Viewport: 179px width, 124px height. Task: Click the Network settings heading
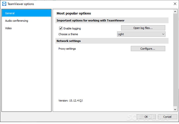click(69, 41)
